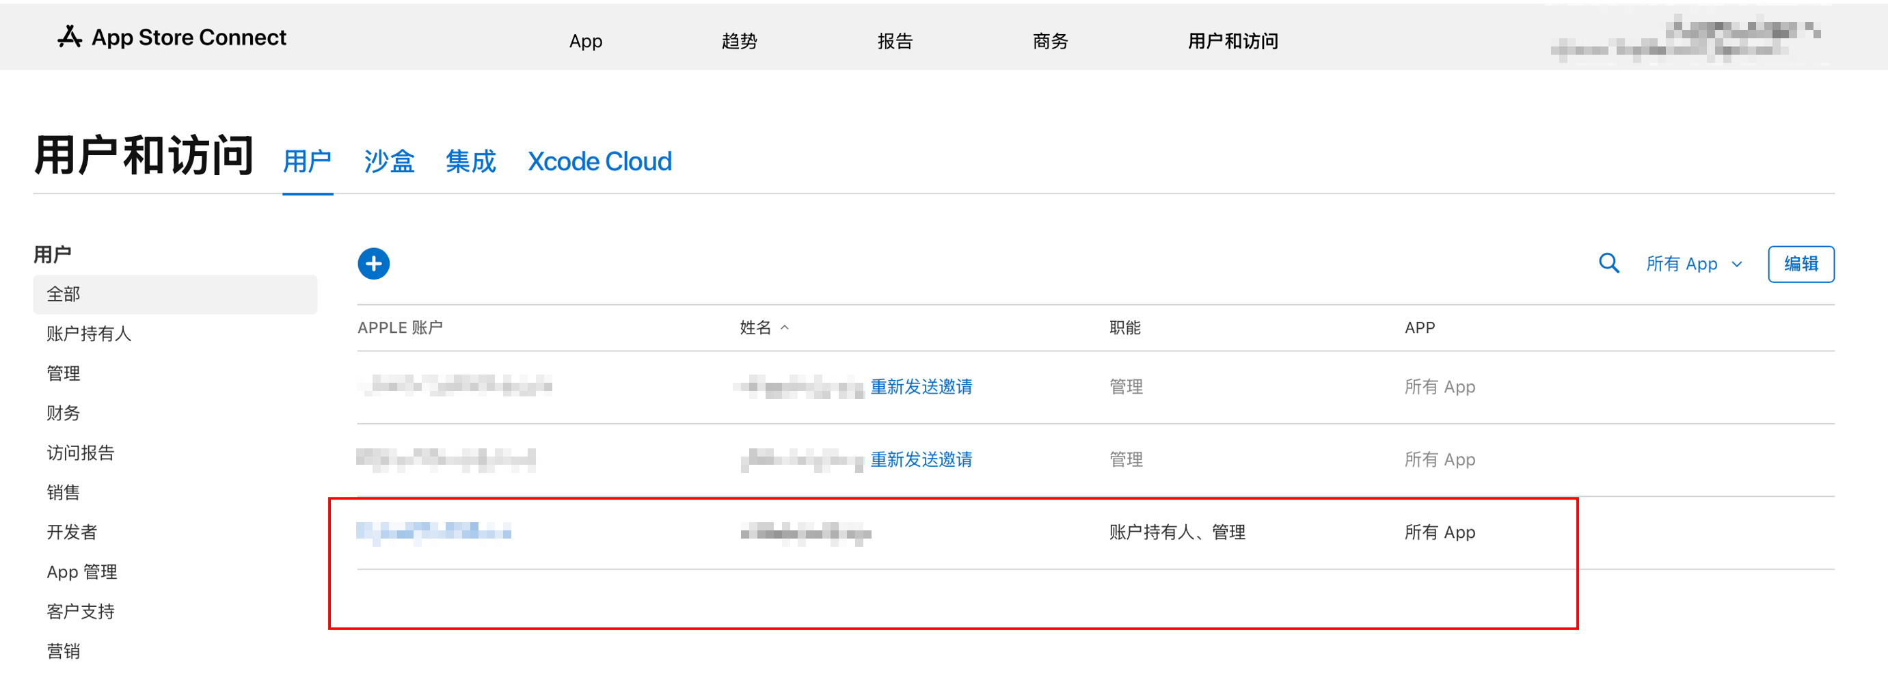This screenshot has height=678, width=1888.
Task: Select 报告 in the top navigation
Action: (x=894, y=41)
